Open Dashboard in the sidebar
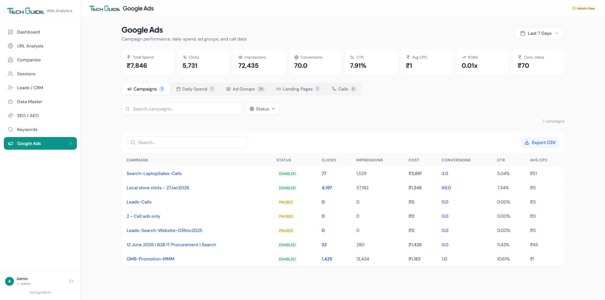Image resolution: width=605 pixels, height=300 pixels. point(40,32)
